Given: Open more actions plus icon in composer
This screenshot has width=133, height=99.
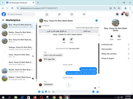Looking at the screenshot, I should pos(39,92).
